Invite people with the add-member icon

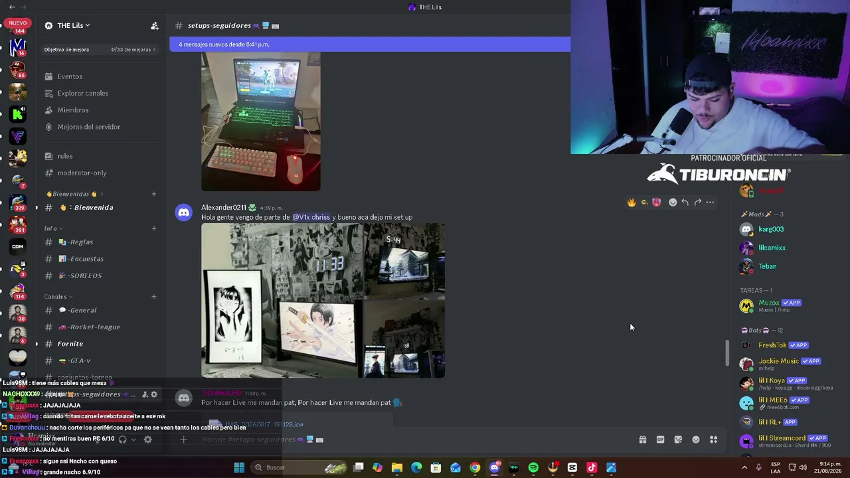coord(155,26)
